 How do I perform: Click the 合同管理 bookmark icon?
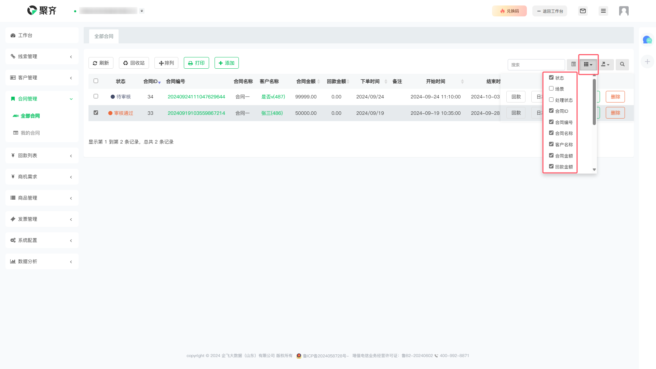(x=13, y=99)
